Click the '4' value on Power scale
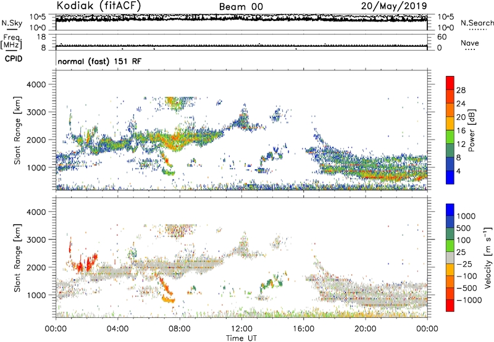The width and height of the screenshot is (494, 342). click(458, 171)
